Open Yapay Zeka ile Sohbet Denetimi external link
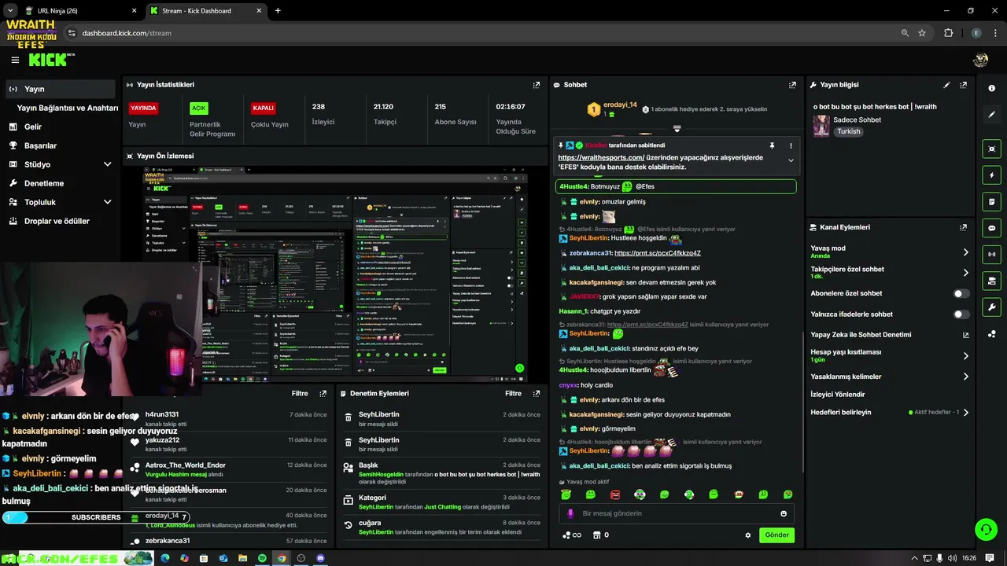 966,335
